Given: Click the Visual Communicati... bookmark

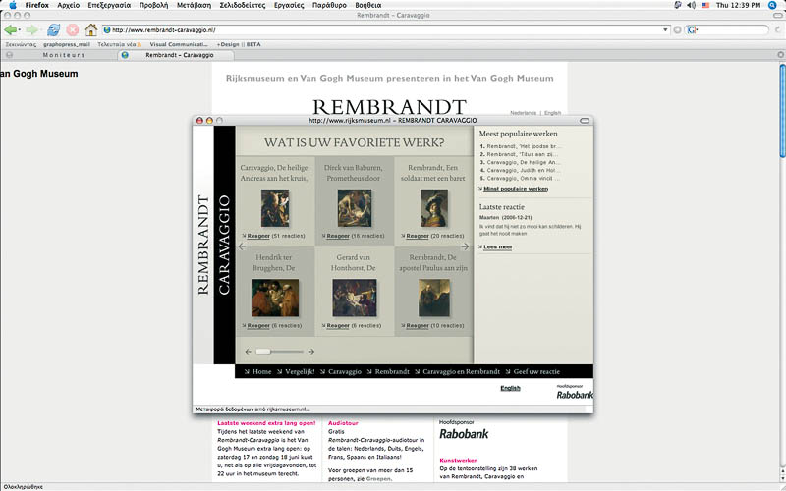Looking at the screenshot, I should [x=179, y=44].
